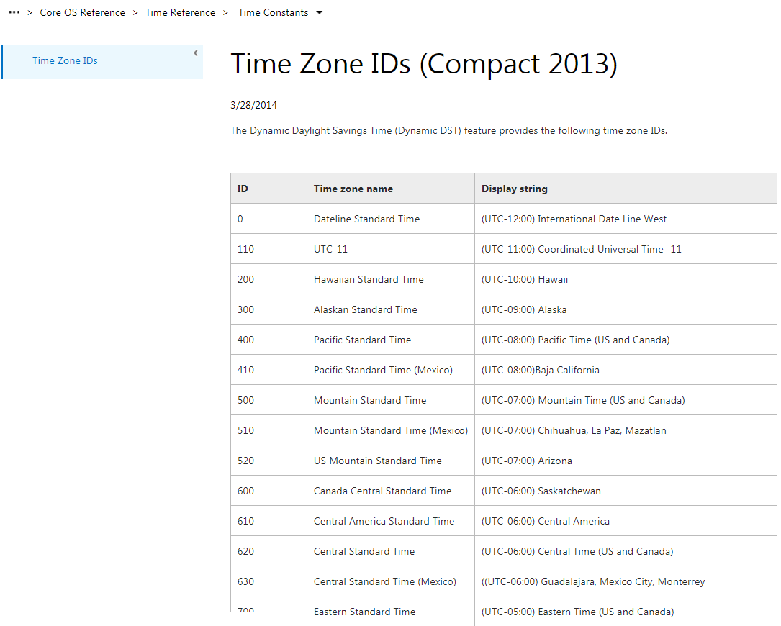Click the Hawaiian Standard Time cell
Image resolution: width=781 pixels, height=626 pixels.
point(369,279)
